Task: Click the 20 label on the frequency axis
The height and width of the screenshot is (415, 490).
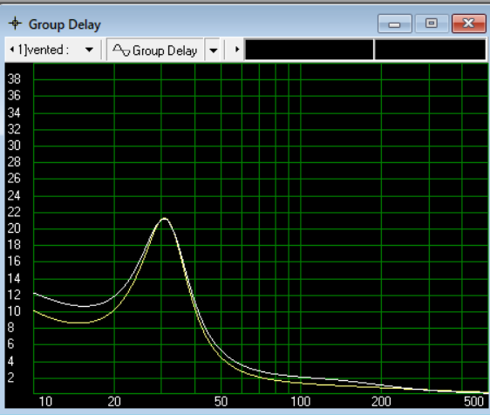Action: [114, 401]
